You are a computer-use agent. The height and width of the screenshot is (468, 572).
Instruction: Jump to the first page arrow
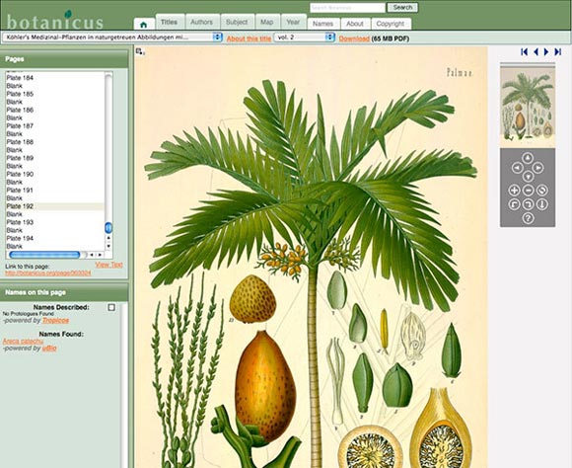point(525,52)
